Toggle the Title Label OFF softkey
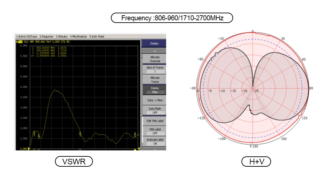The image size is (333, 183). click(155, 131)
